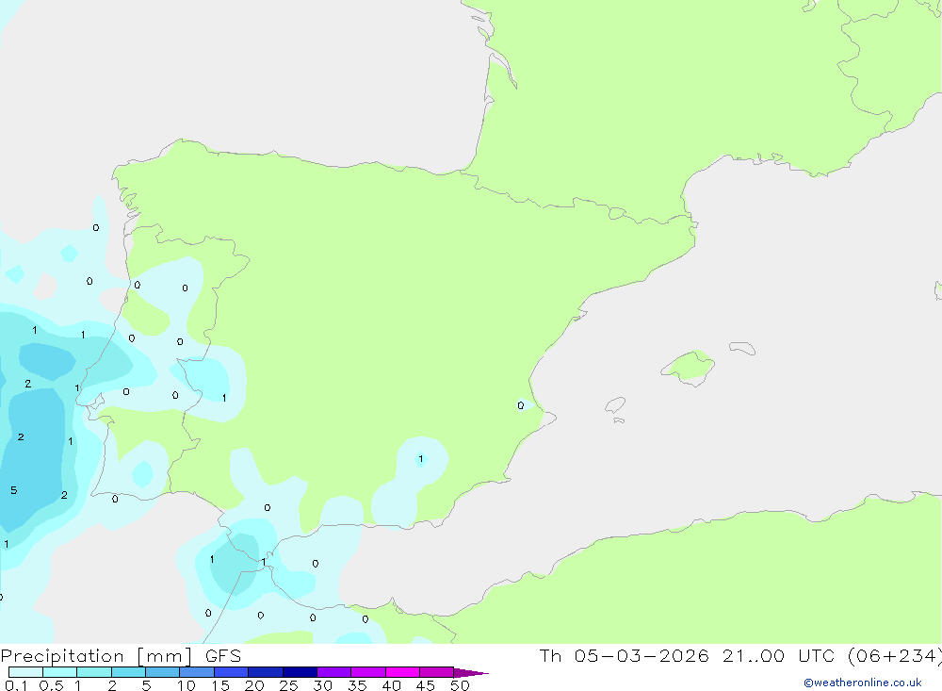Click the "5" precipitation value over the Atlantic
Viewport: 942px width, 691px height.
pyautogui.click(x=14, y=490)
